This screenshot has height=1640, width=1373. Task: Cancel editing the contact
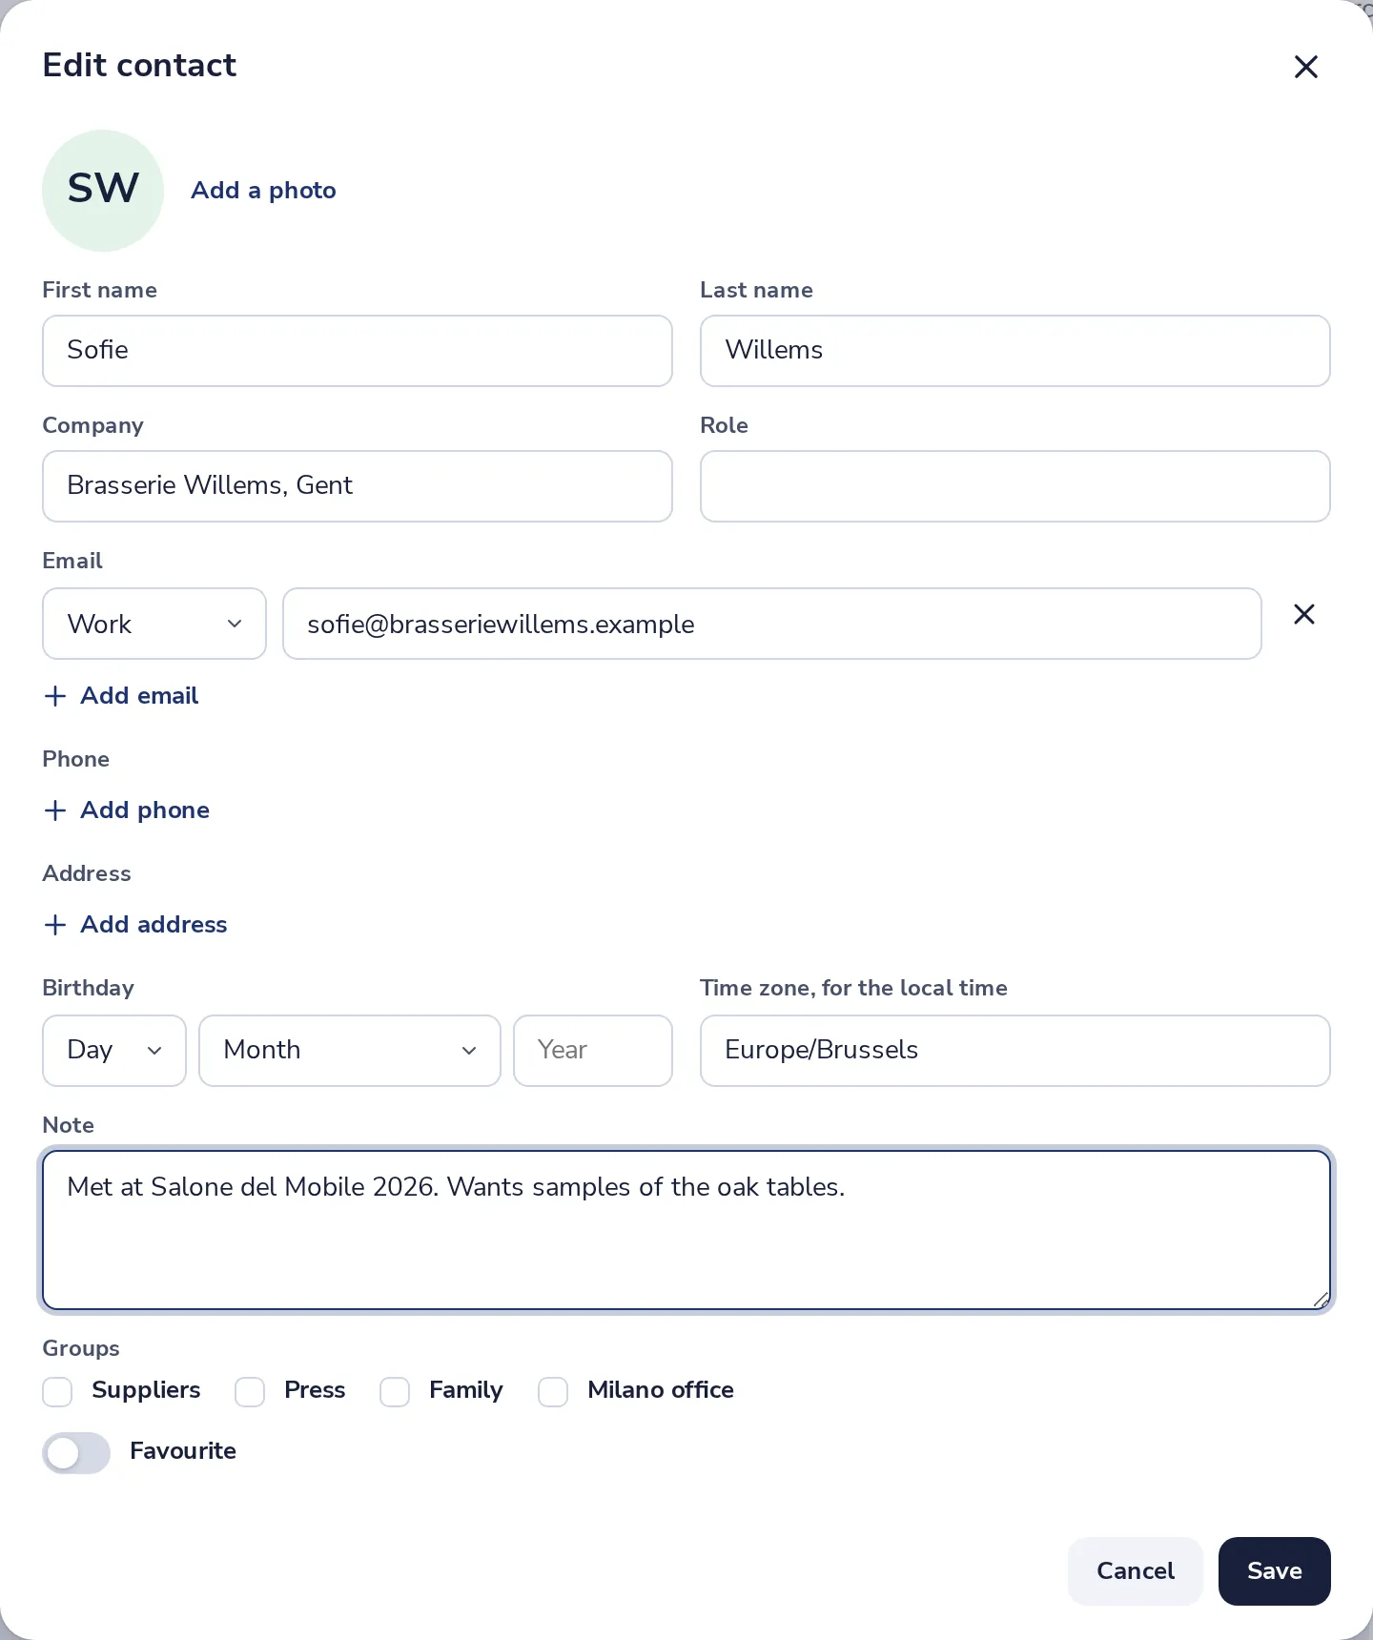point(1135,1571)
